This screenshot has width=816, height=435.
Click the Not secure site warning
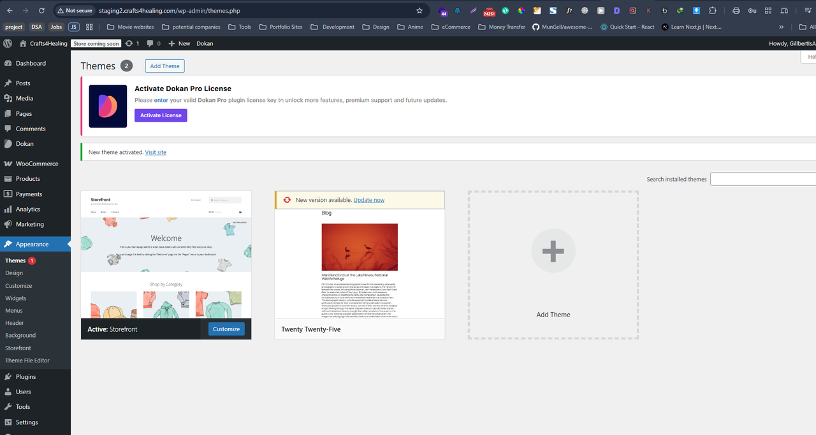pyautogui.click(x=74, y=11)
